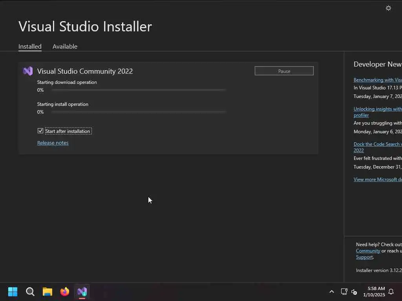This screenshot has width=402, height=301.
Task: Click the muted volume tray icon
Action: tap(354, 292)
